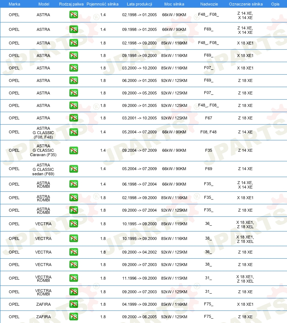Click the petrol icon in the ASTRA 03.2000 -> 10.2000 row

(x=74, y=68)
